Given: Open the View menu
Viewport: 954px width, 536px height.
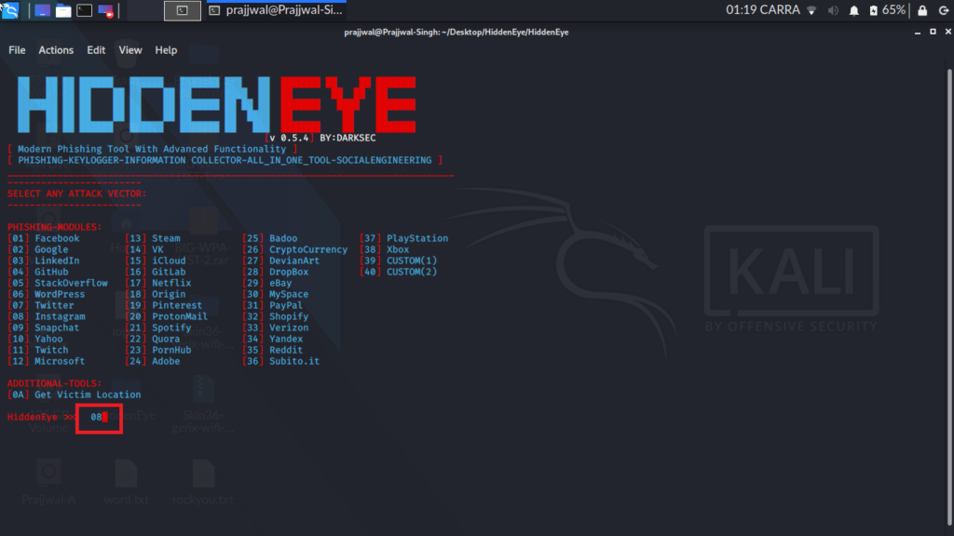Looking at the screenshot, I should (130, 50).
